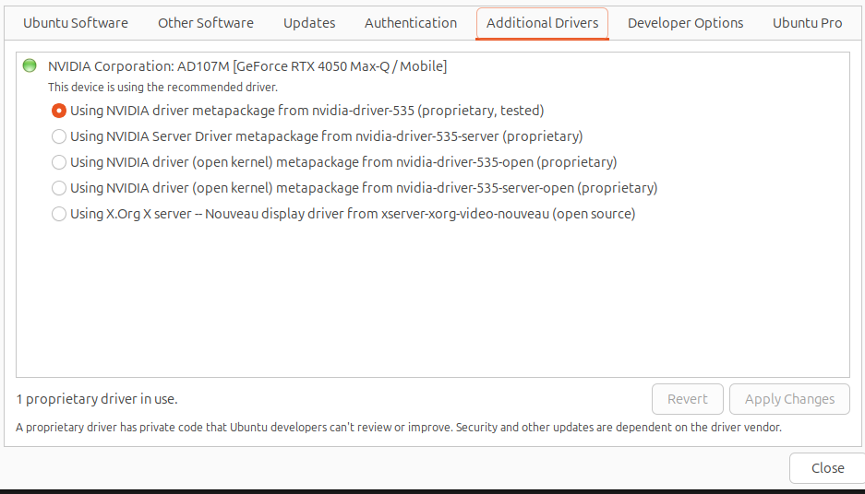The height and width of the screenshot is (494, 865).
Task: Open the Other Software tab
Action: [x=206, y=23]
